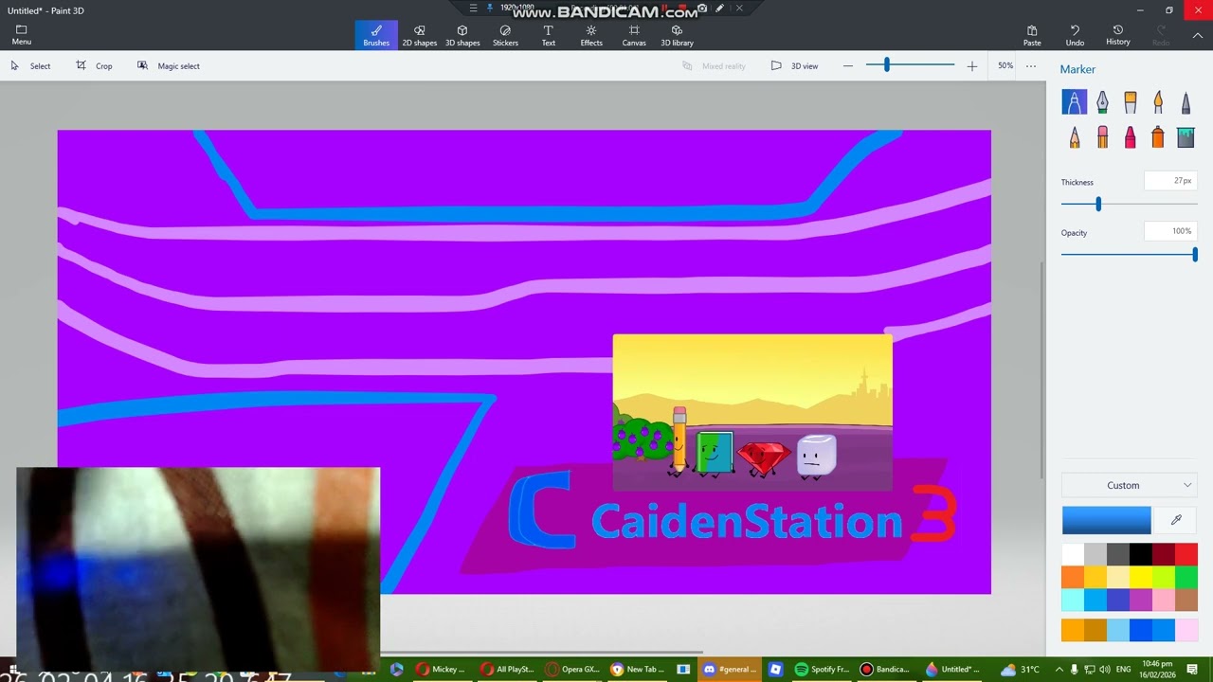Open the Text tab
Viewport: 1213px width, 682px height.
coord(548,35)
